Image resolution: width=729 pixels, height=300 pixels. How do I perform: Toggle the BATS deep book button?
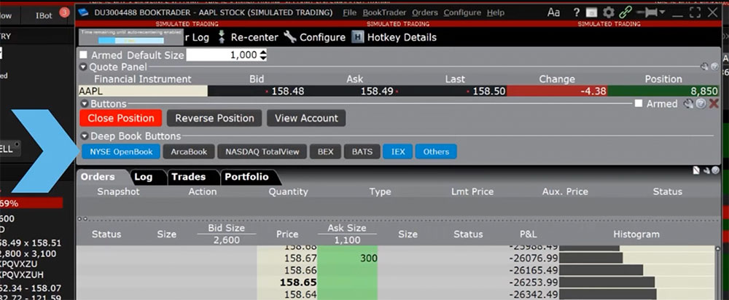[x=362, y=151]
